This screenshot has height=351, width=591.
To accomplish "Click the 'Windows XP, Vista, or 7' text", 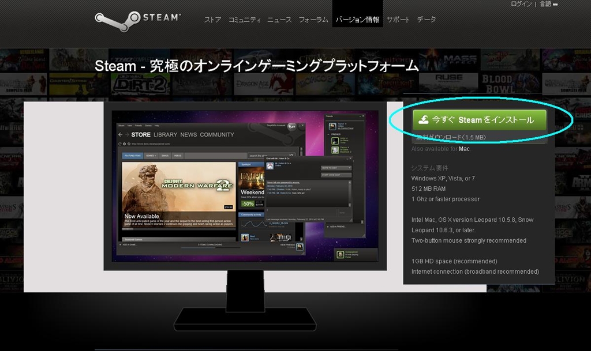I will [x=443, y=178].
